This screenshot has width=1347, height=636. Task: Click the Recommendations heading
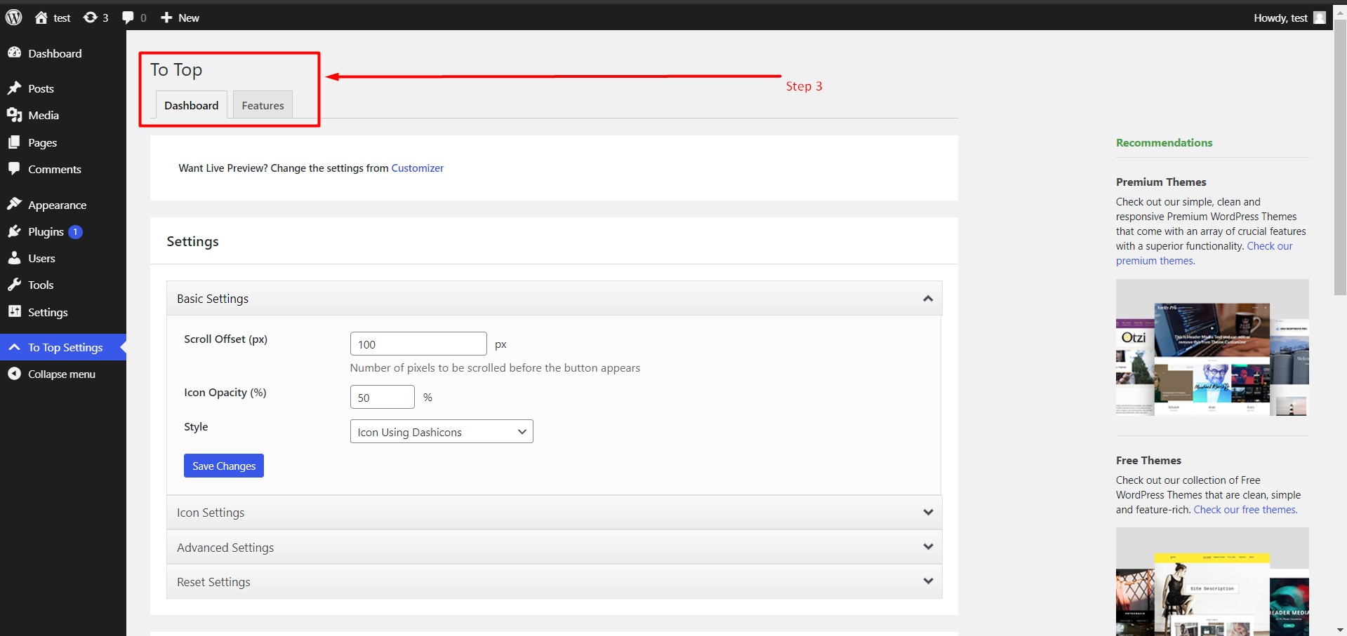pyautogui.click(x=1164, y=142)
